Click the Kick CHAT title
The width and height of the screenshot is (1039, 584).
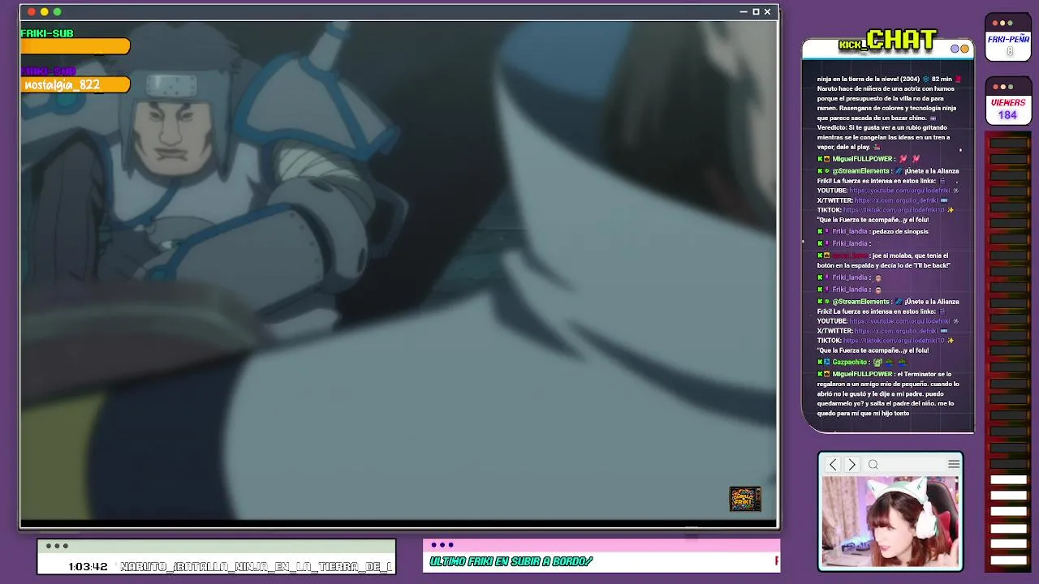pos(888,41)
